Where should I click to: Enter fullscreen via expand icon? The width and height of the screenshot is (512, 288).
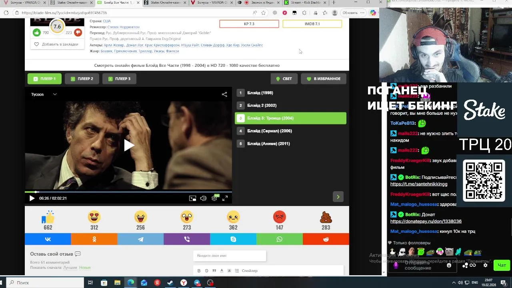pos(225,198)
